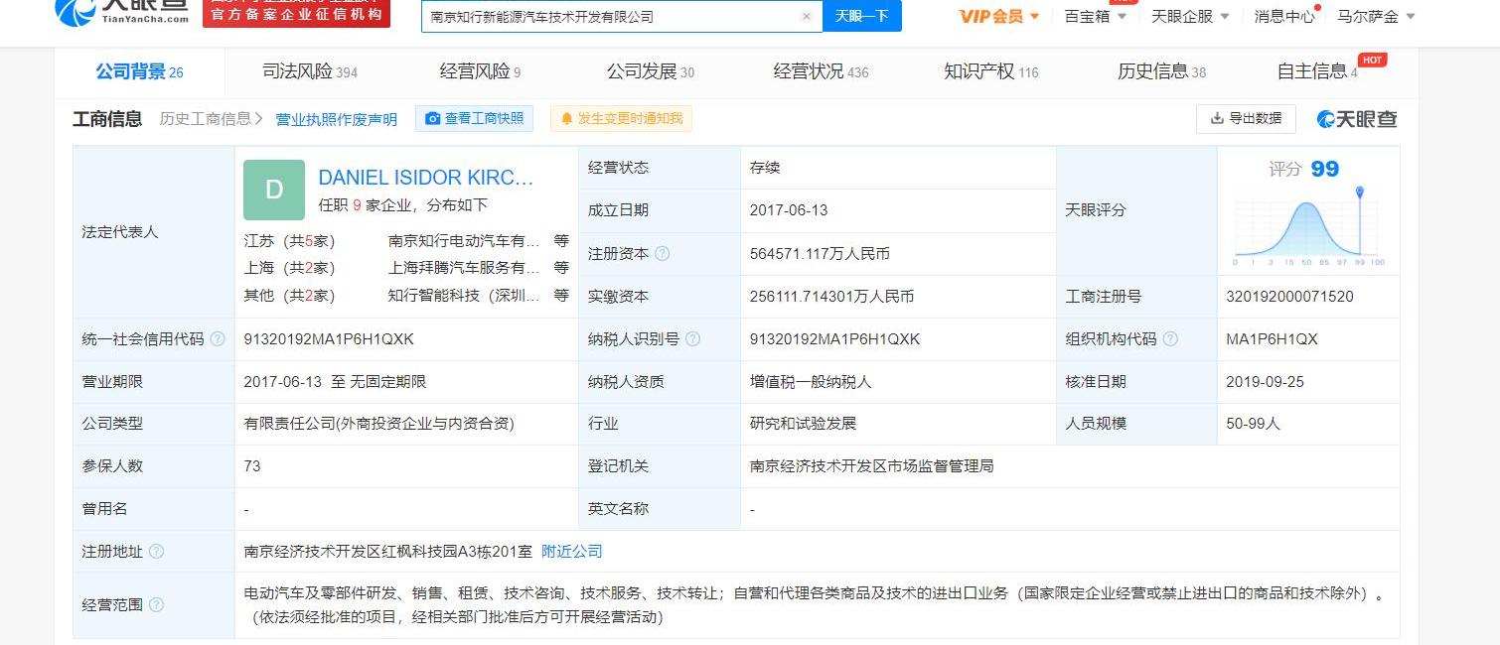
Task: Click the credit code 91320192MA1P6H1QXK under 统一社会信用代码
Action: 329,339
